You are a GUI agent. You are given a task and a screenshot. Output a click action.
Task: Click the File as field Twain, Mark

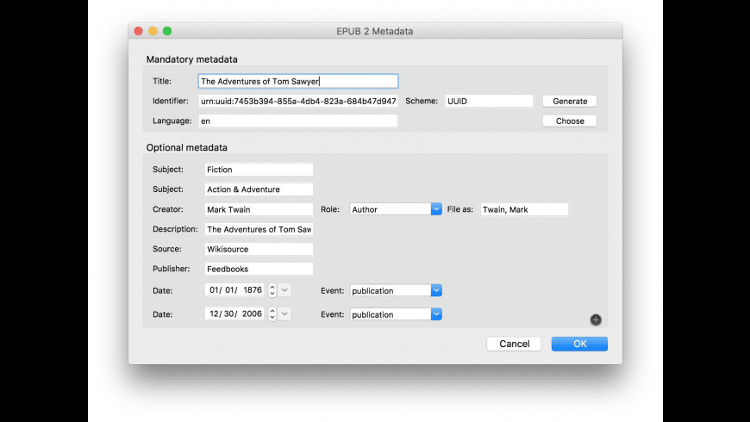[524, 209]
